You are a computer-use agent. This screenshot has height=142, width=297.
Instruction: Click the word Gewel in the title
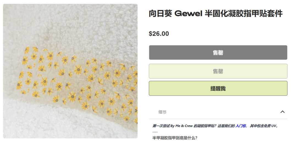(188, 14)
